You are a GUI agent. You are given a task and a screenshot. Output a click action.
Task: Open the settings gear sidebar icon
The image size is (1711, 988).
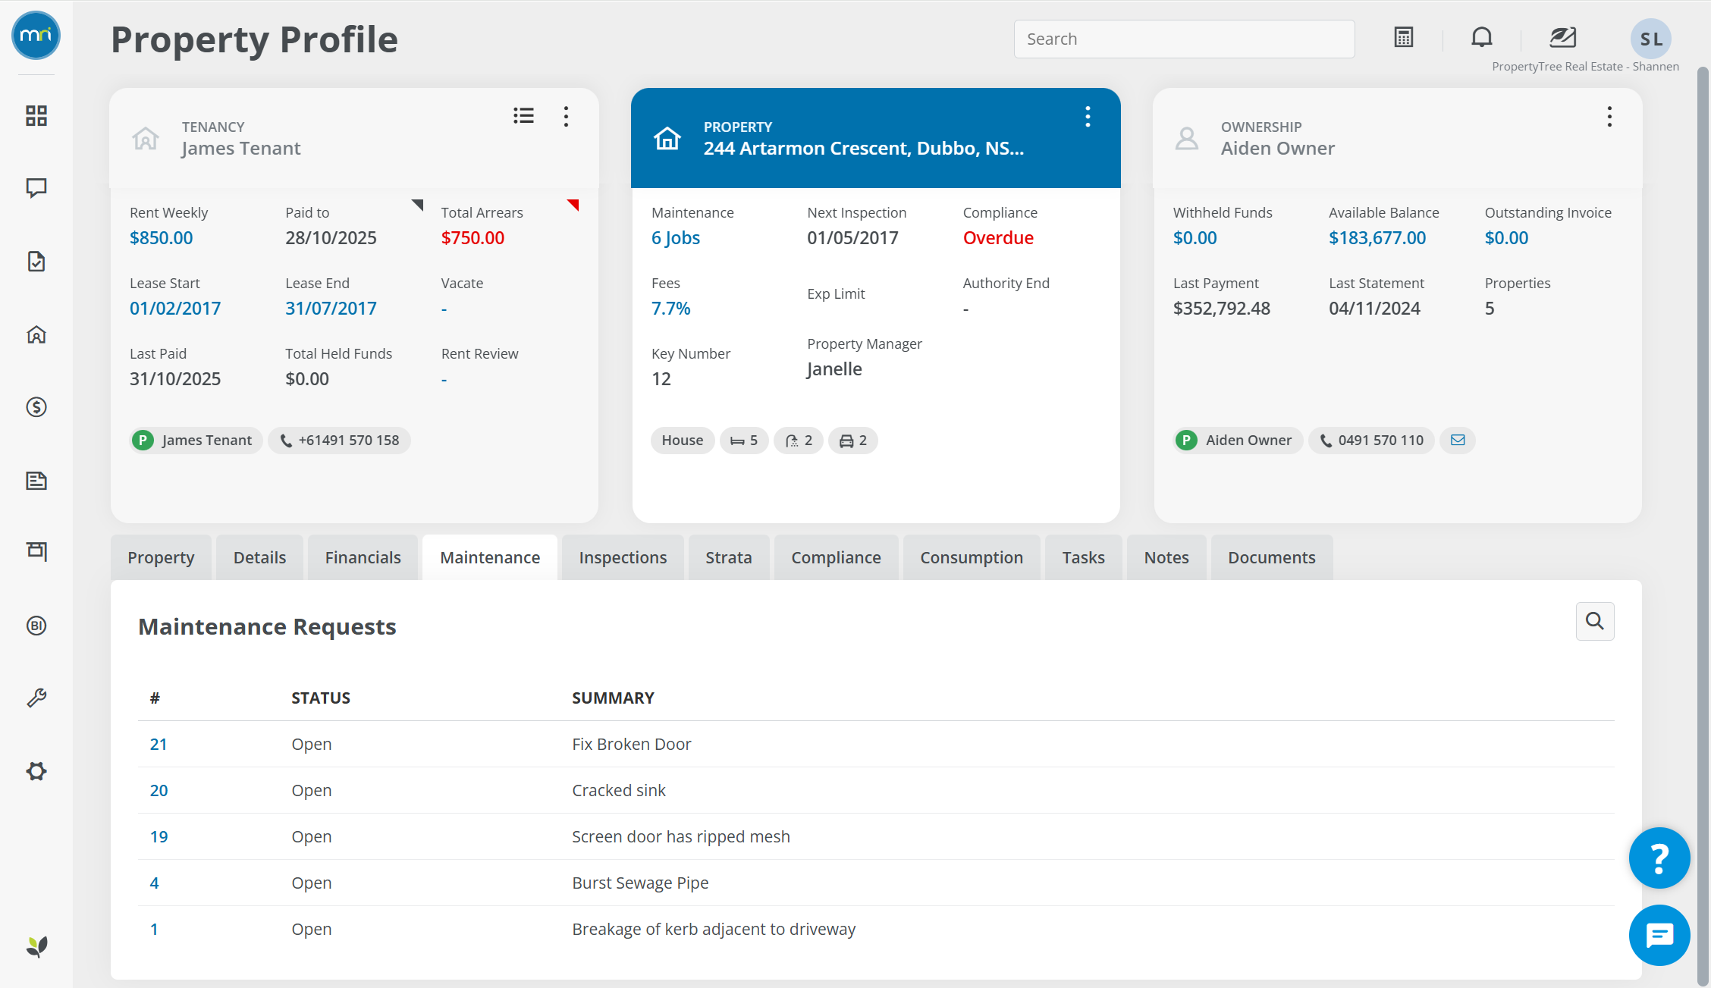(36, 771)
